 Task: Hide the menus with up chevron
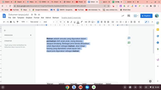coord(152,22)
